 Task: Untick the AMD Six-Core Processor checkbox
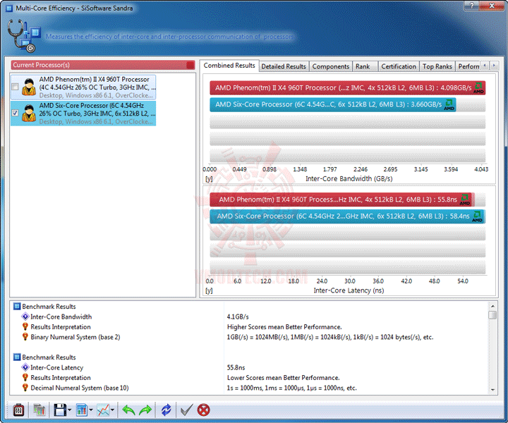point(15,113)
